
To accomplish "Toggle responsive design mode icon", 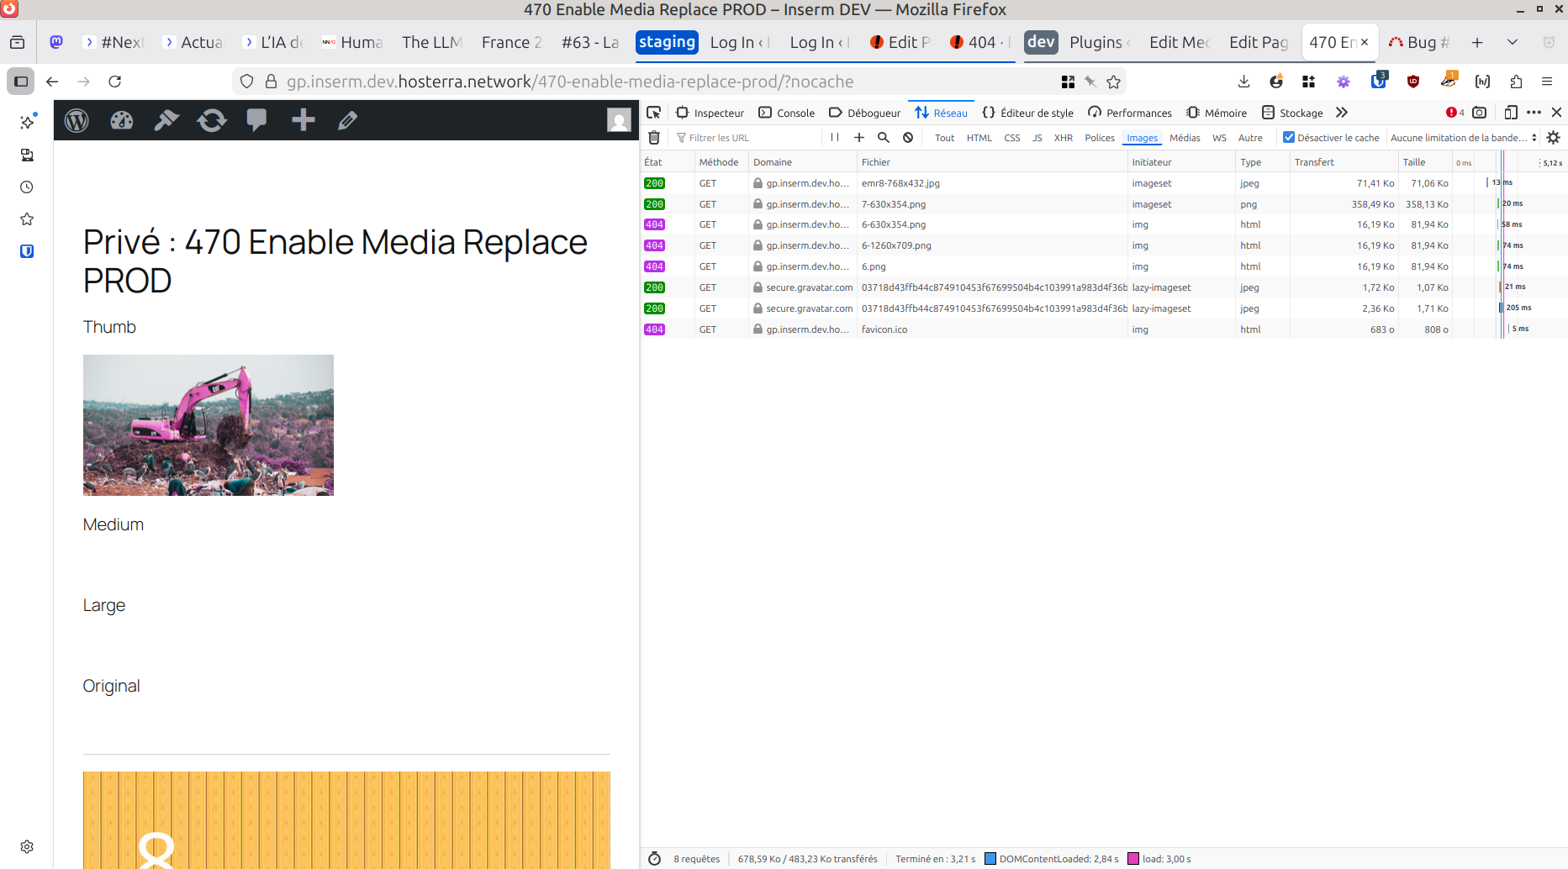I will (1511, 113).
